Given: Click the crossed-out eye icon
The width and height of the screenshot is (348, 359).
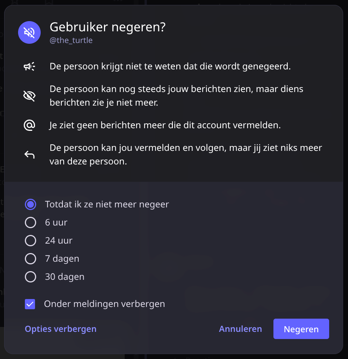Looking at the screenshot, I should [x=29, y=96].
